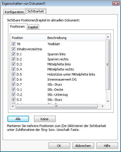Open the Kapitel sub-tab
121x152 pixels.
tap(33, 27)
